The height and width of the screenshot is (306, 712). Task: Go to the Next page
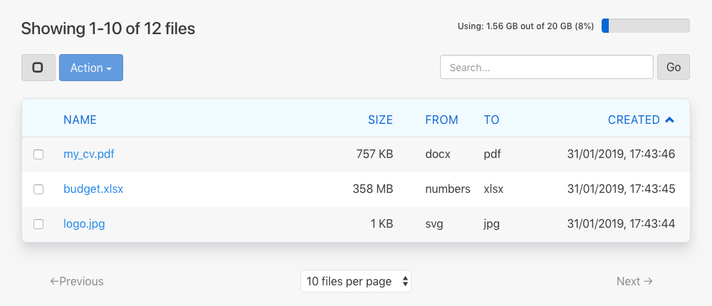[634, 281]
